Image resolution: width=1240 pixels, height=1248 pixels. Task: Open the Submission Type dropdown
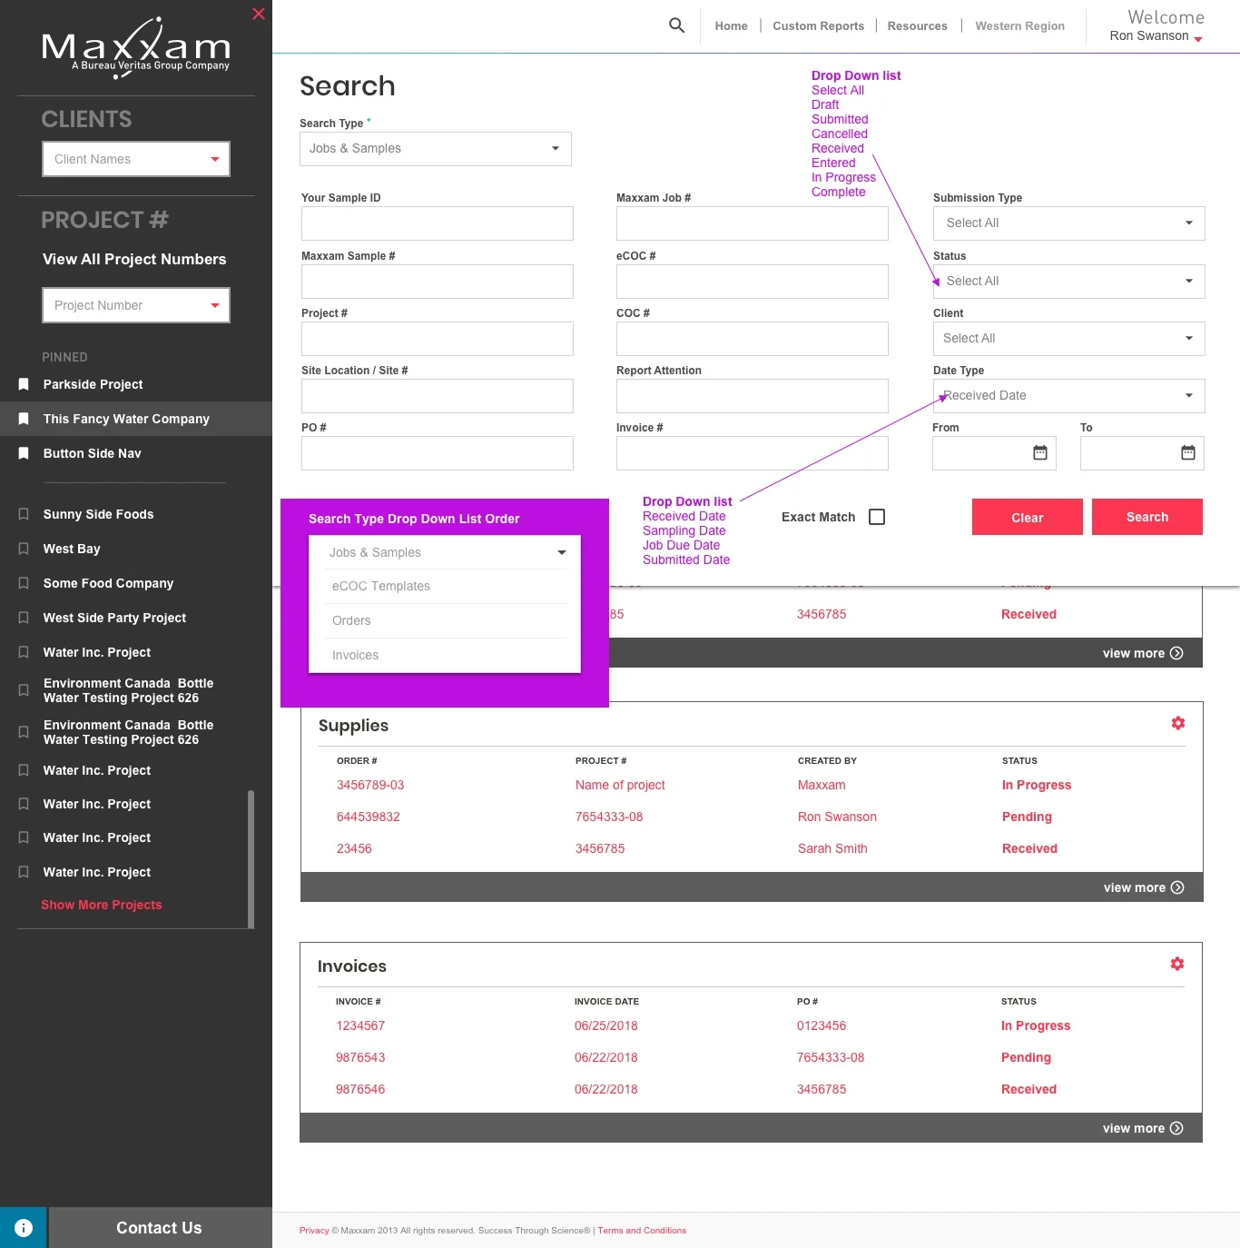[x=1069, y=223]
